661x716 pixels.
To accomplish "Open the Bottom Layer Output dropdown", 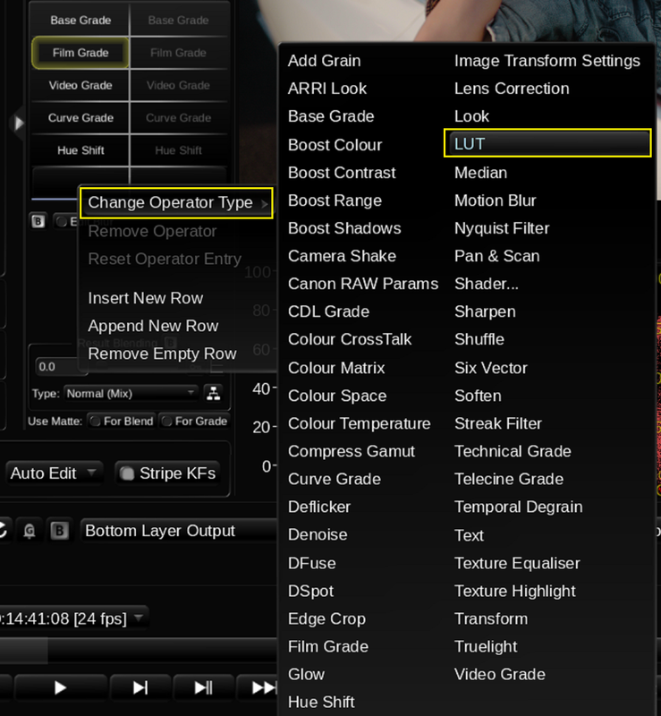I will pyautogui.click(x=180, y=531).
